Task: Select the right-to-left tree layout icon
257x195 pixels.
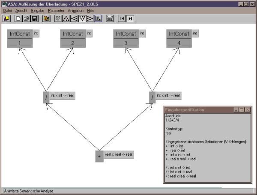Action: pos(74,18)
